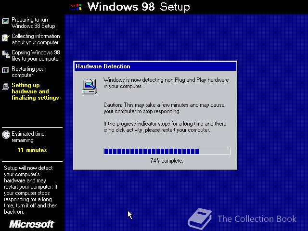
Task: Click the '74% complete.' text
Action: [167, 161]
